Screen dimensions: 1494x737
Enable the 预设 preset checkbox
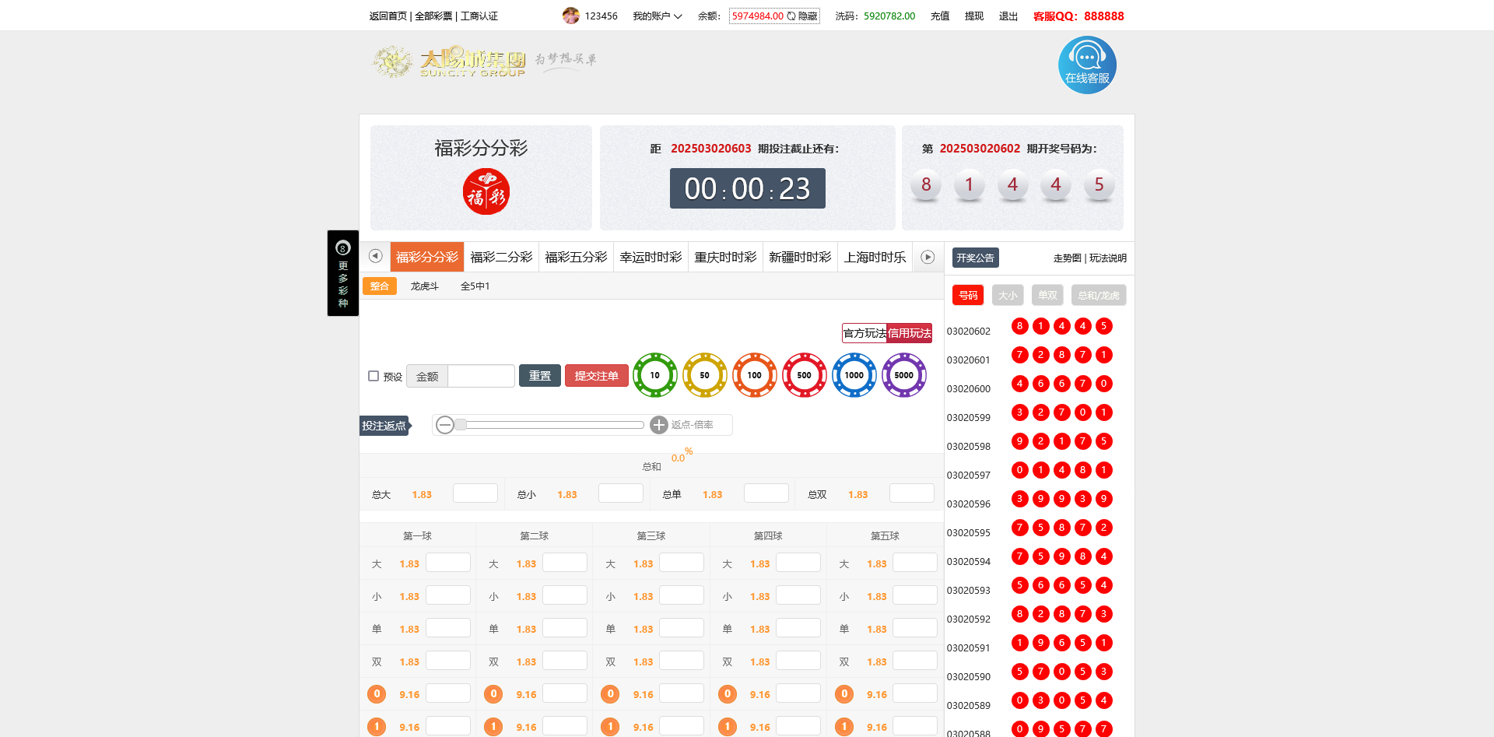(373, 376)
